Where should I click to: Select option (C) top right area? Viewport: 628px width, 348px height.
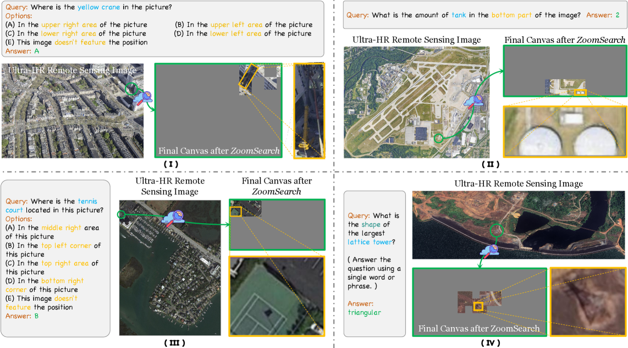pyautogui.click(x=52, y=268)
